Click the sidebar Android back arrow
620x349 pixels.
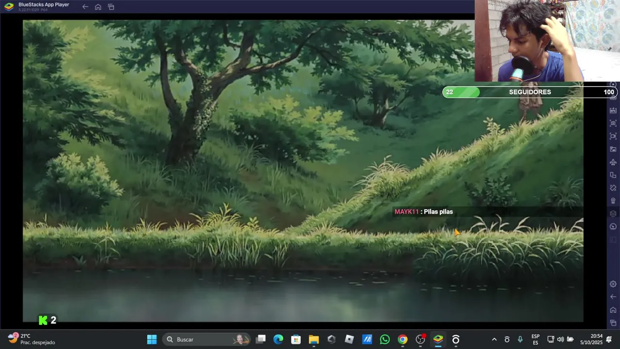pos(613,297)
